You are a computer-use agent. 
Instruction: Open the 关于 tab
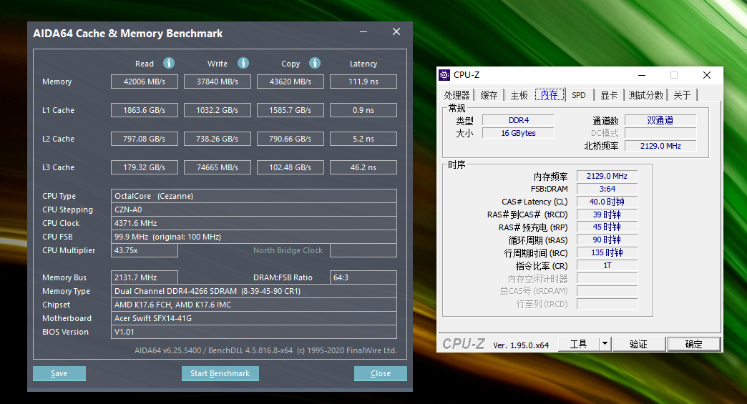pos(682,95)
